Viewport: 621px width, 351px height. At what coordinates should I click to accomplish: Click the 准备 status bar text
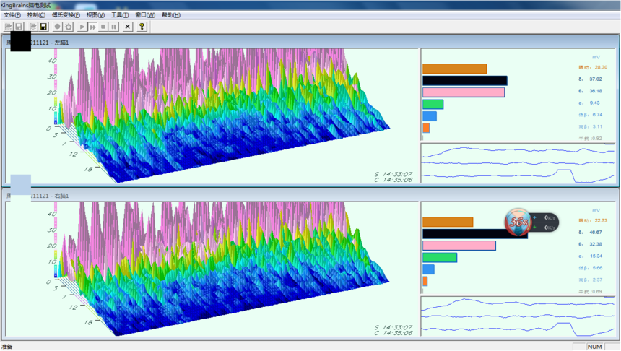[x=7, y=347]
